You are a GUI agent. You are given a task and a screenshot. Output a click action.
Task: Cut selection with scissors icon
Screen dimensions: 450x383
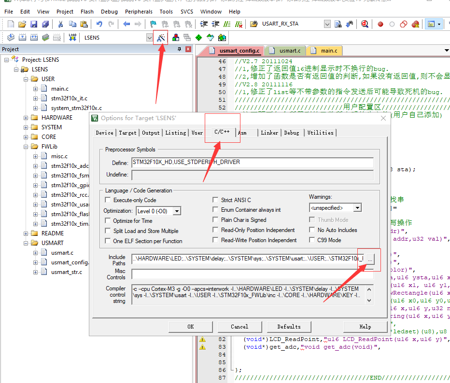coord(60,24)
